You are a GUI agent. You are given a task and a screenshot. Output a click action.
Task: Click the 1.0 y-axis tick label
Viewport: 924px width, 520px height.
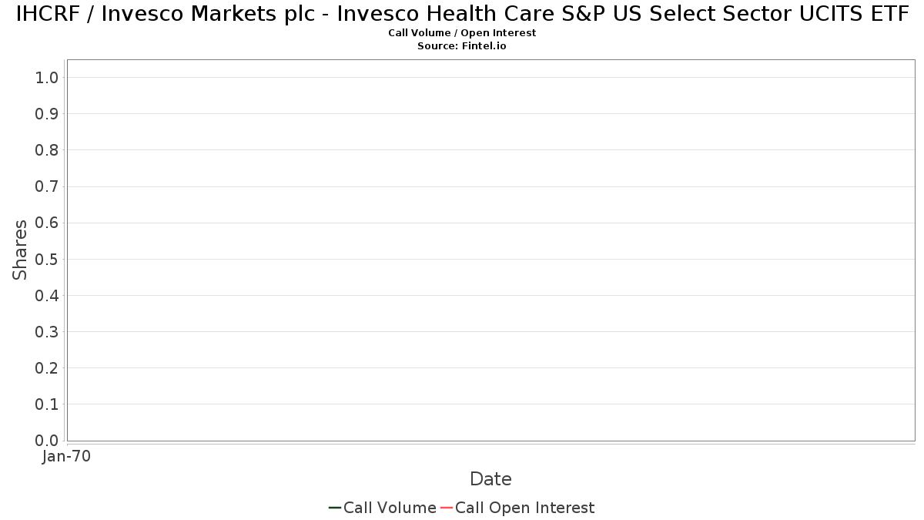coord(47,77)
